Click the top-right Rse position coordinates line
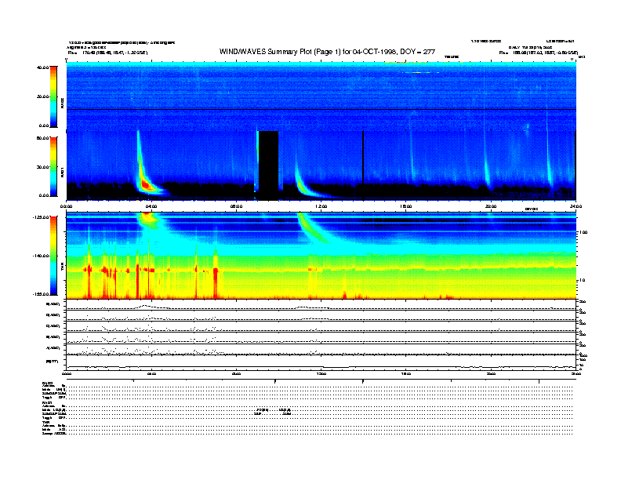The height and width of the screenshot is (480, 621). [x=539, y=53]
